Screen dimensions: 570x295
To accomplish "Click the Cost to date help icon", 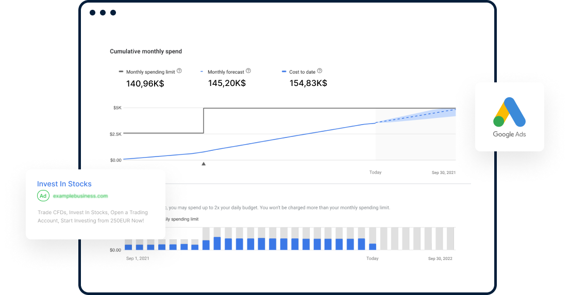I will [320, 71].
